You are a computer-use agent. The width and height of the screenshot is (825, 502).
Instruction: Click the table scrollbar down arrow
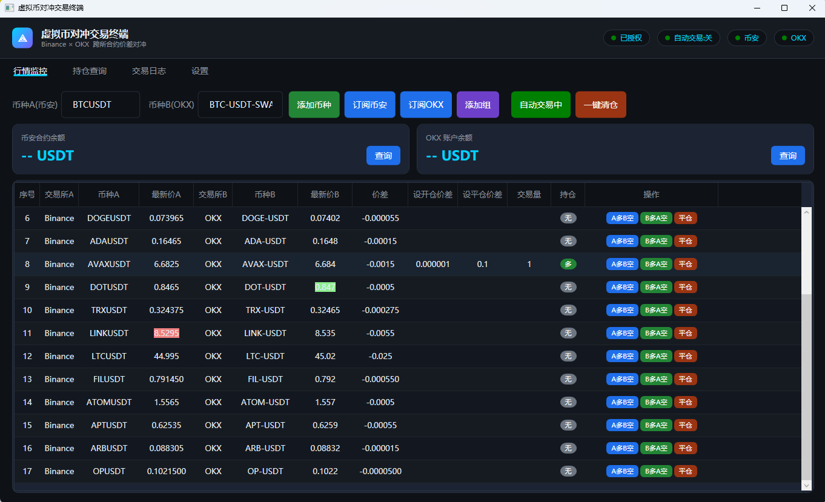click(806, 485)
